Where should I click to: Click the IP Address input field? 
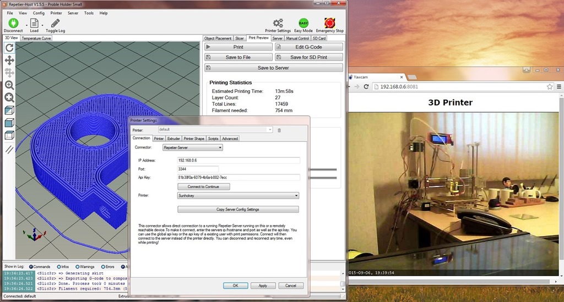pyautogui.click(x=238, y=161)
